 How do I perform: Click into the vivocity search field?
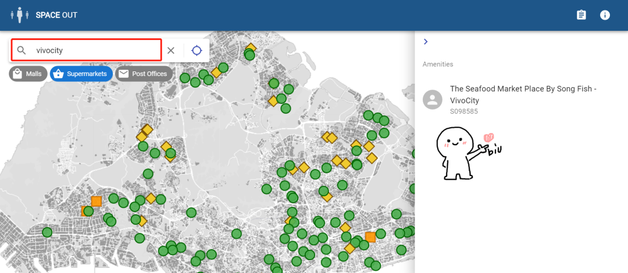click(x=96, y=51)
